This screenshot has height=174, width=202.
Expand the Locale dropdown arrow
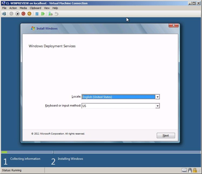(158, 97)
